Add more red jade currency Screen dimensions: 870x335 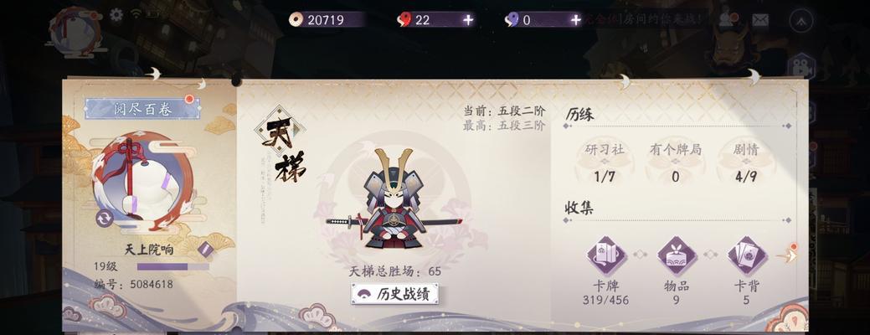[468, 20]
